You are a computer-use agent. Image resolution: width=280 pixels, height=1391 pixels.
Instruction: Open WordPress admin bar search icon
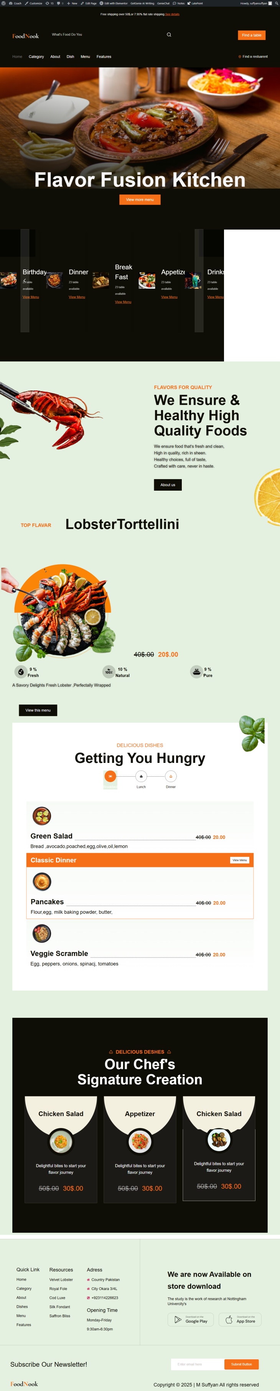[276, 3]
